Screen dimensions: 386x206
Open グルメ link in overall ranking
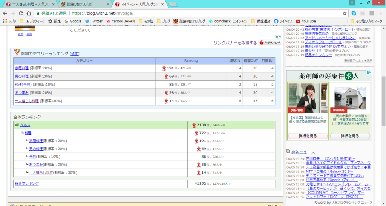coord(25,125)
